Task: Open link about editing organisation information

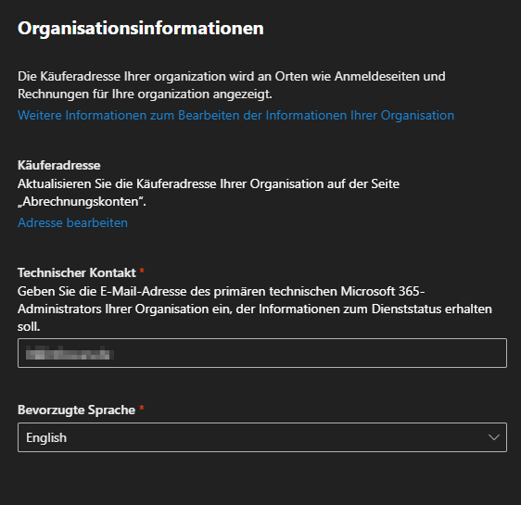Action: (x=235, y=115)
